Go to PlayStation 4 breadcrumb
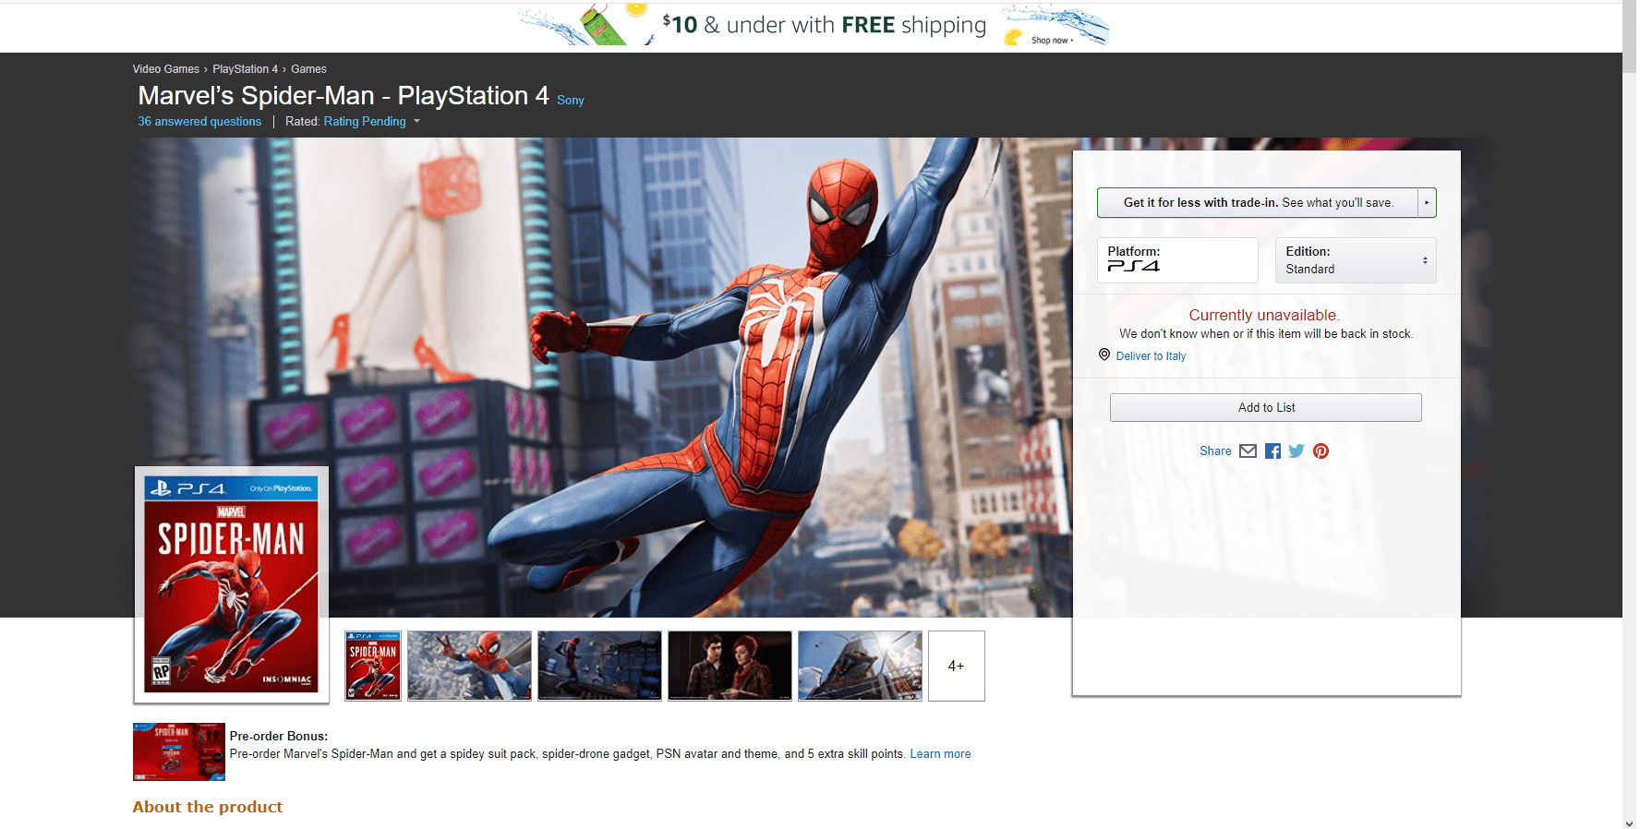Image resolution: width=1640 pixels, height=829 pixels. click(245, 69)
